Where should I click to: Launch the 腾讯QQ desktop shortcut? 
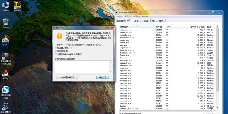click(x=6, y=74)
